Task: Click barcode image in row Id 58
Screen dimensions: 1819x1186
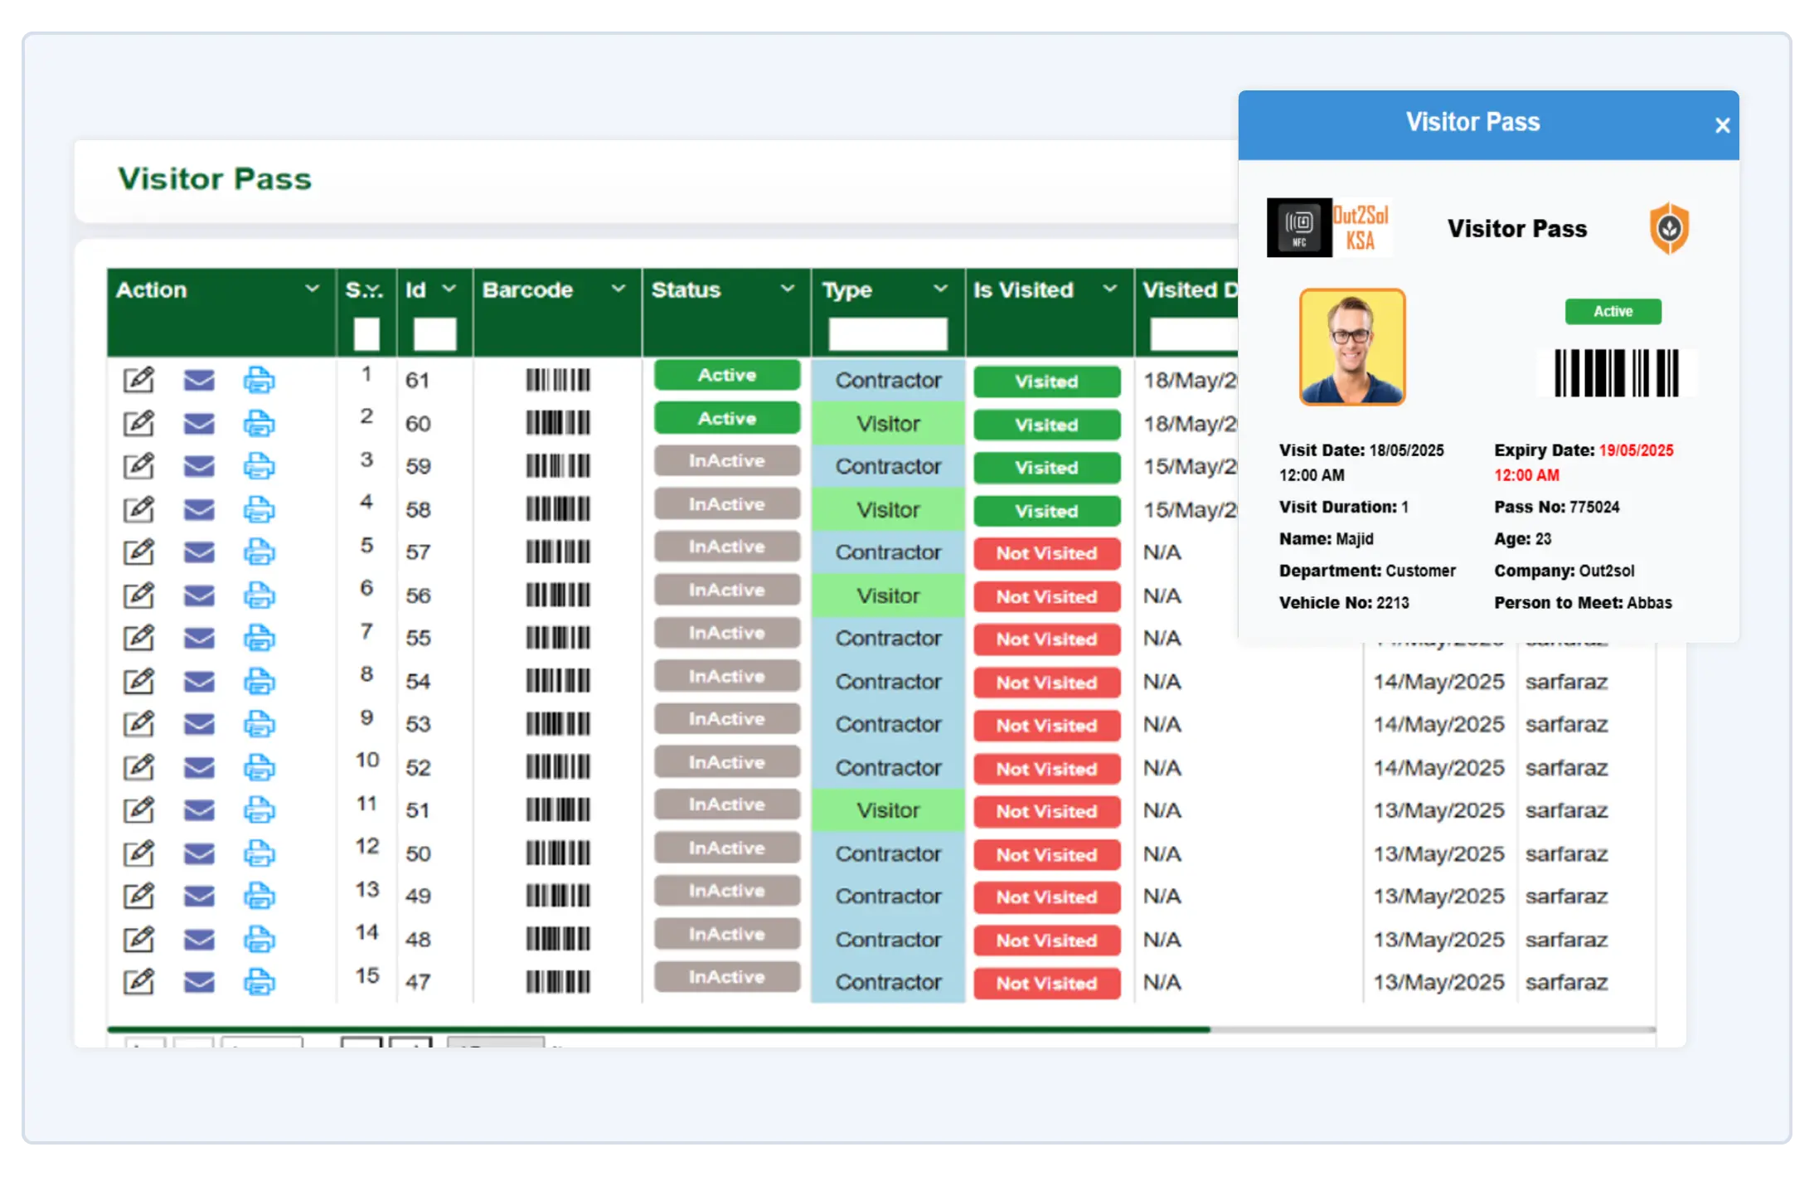Action: click(x=558, y=509)
